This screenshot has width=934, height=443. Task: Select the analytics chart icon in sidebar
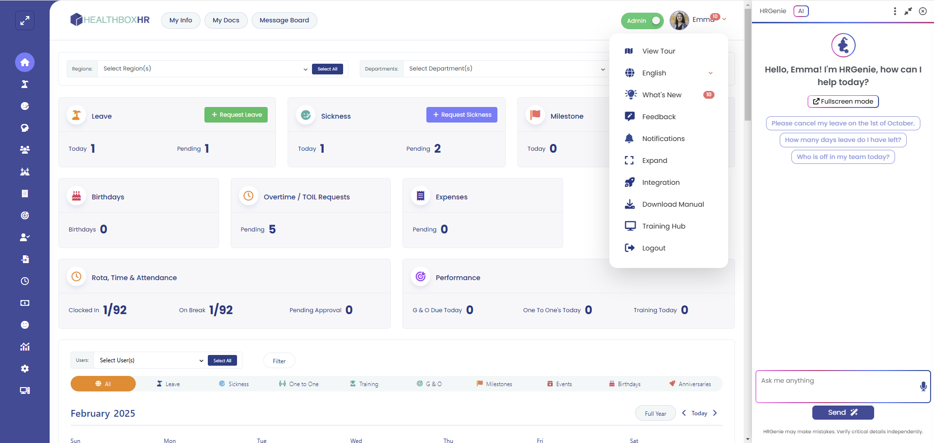(x=25, y=347)
